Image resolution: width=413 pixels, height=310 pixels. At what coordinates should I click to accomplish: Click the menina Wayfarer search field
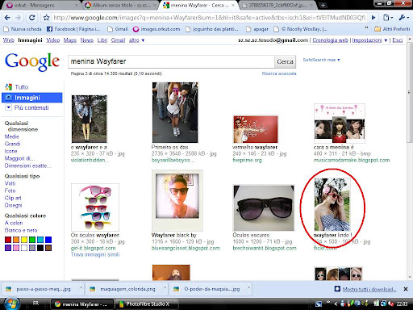coord(171,61)
